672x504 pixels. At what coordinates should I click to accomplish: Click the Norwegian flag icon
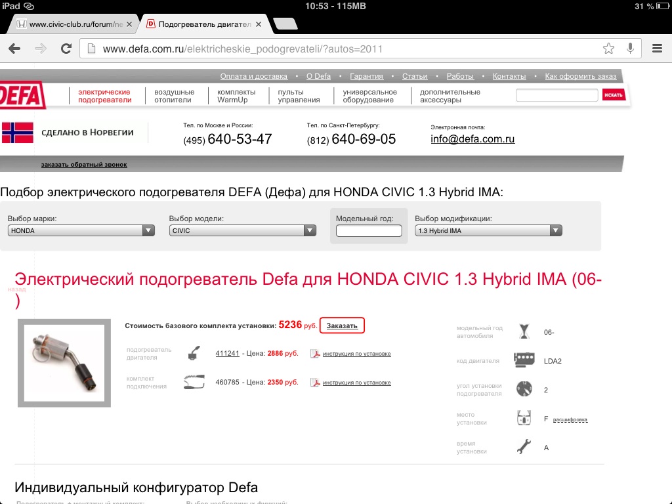coord(18,133)
